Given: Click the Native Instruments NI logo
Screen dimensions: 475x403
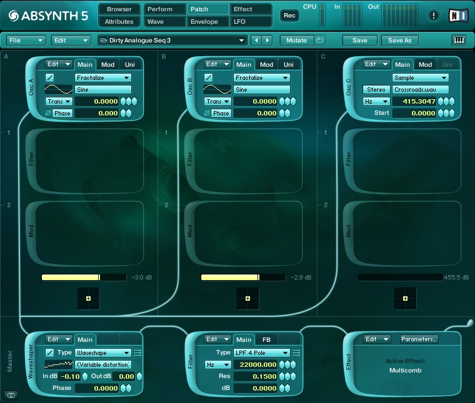Looking at the screenshot, I should point(458,16).
